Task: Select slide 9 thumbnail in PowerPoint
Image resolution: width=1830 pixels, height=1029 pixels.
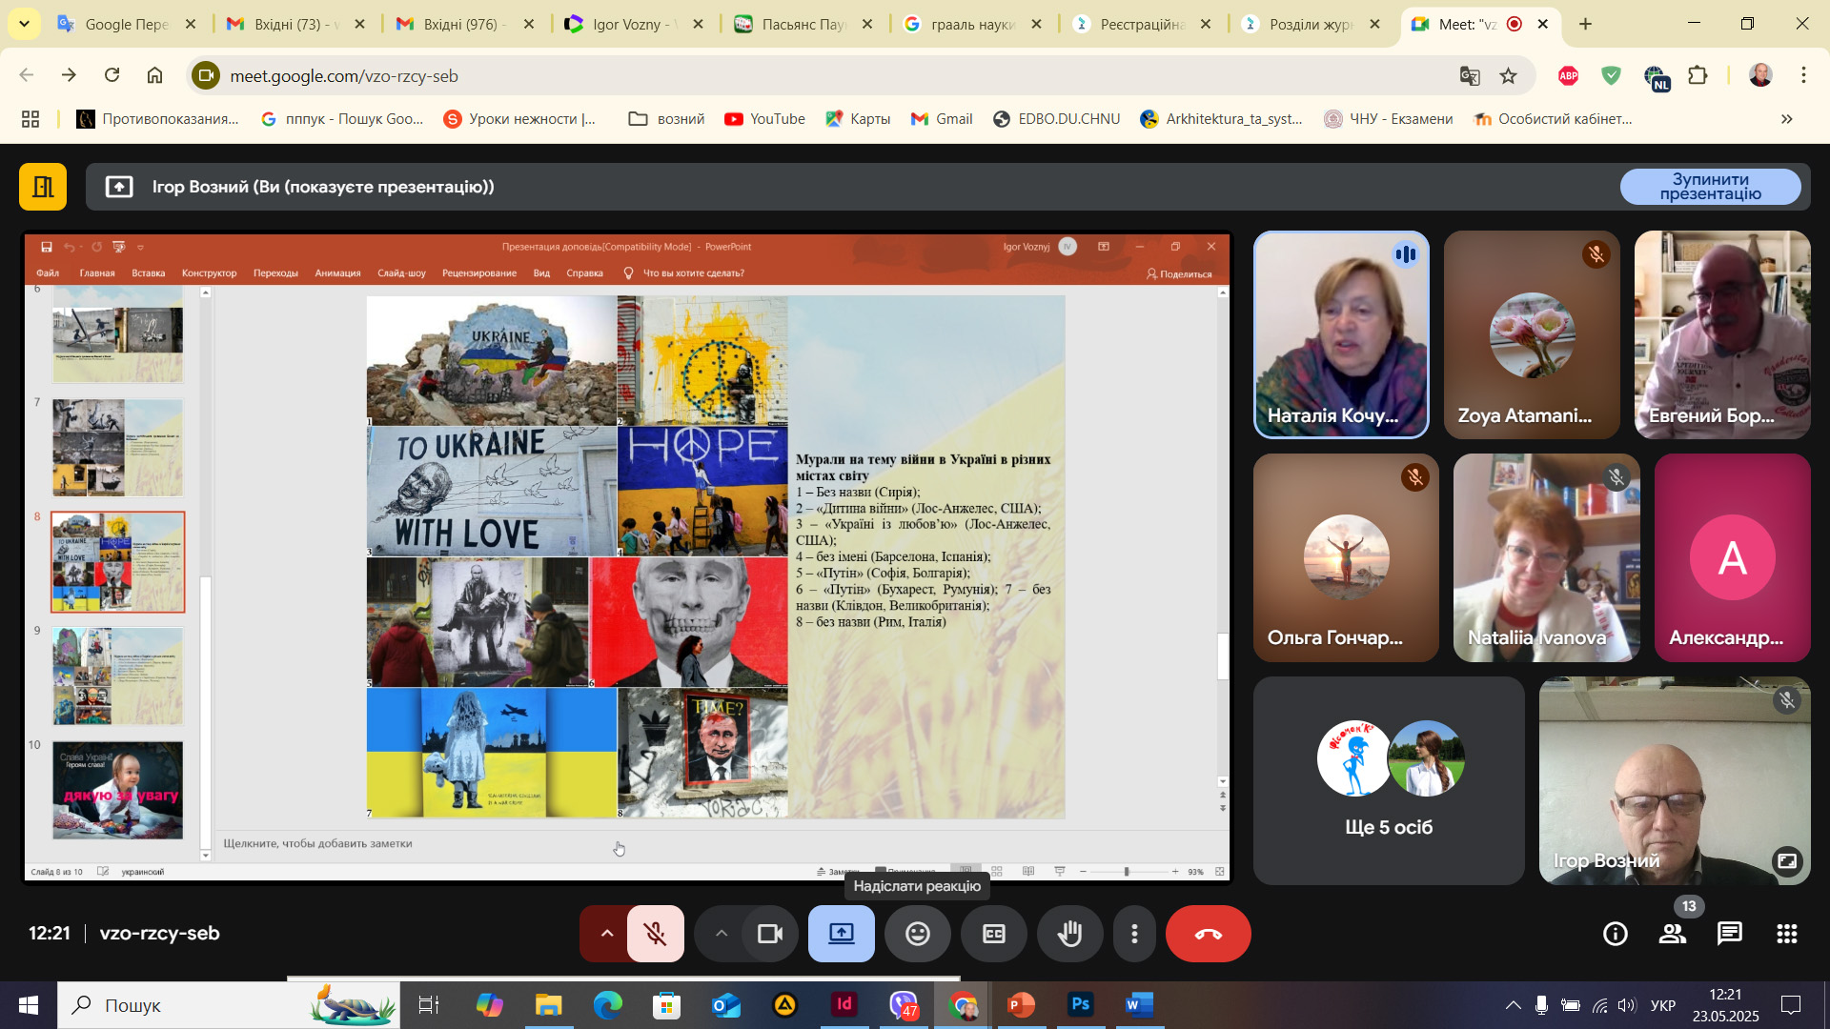Action: (x=117, y=676)
